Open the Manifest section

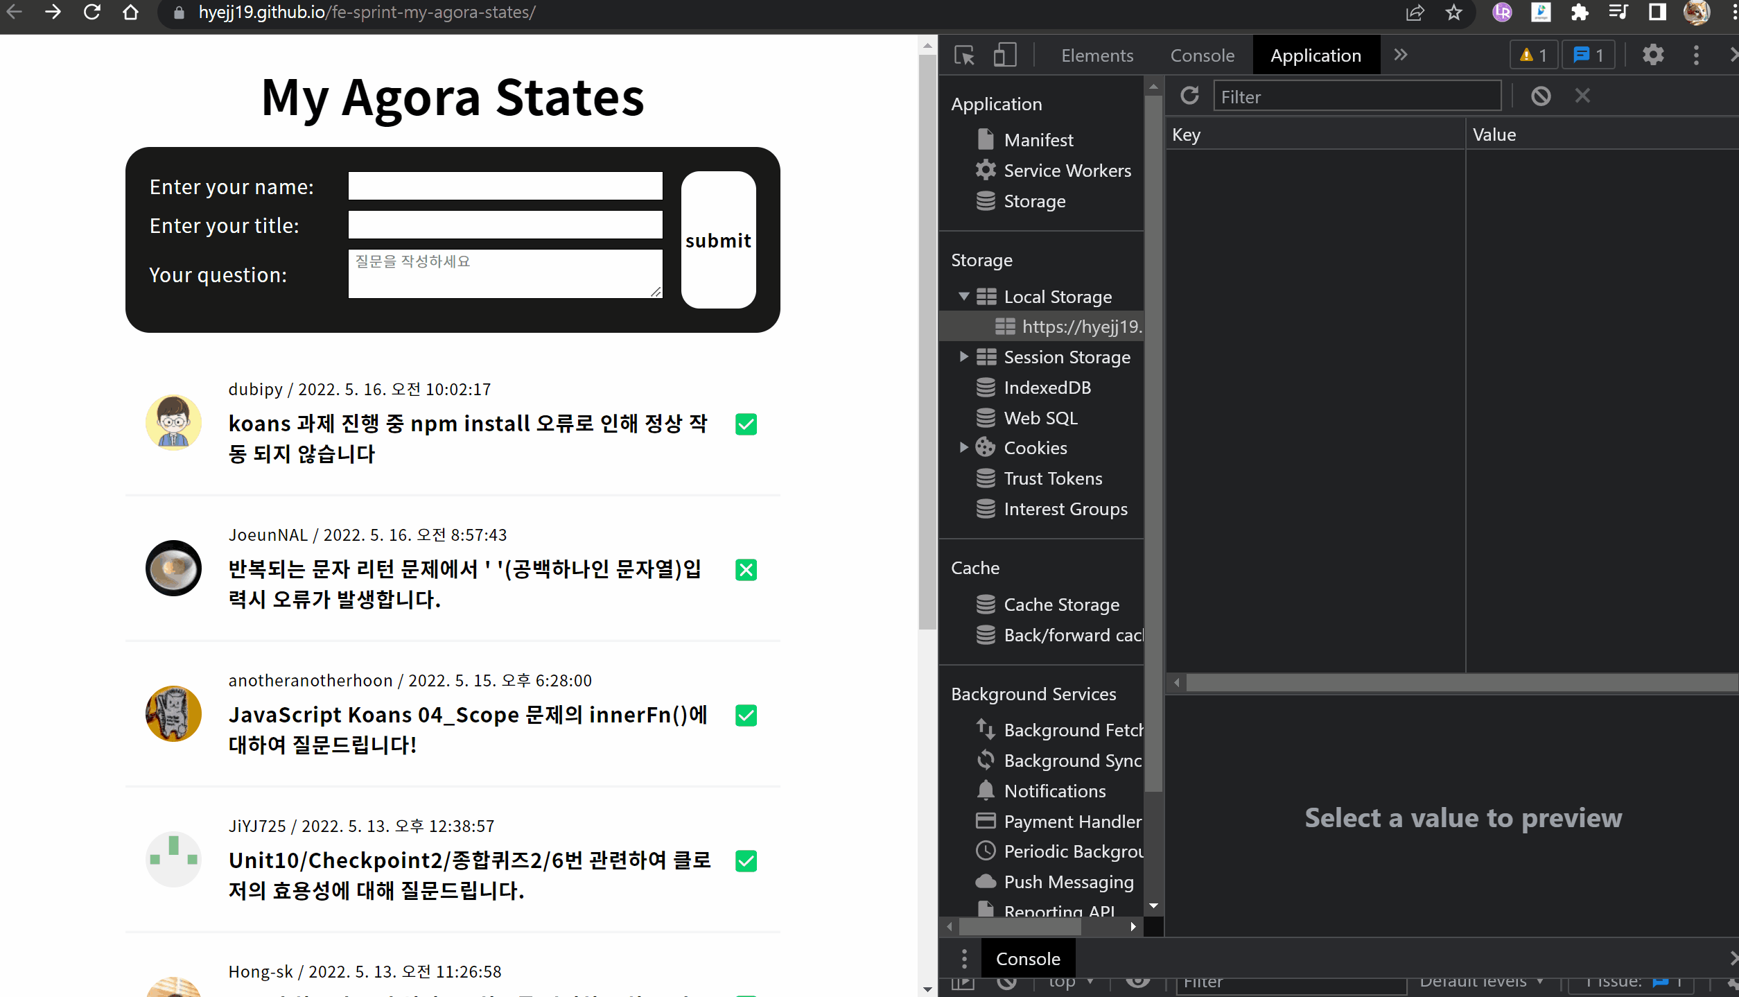click(1038, 140)
